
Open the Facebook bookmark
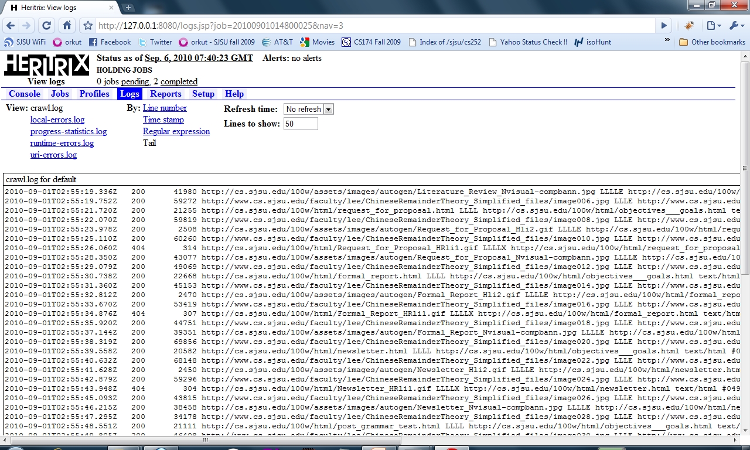click(110, 42)
